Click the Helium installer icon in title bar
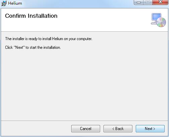This screenshot has width=169, height=137. (4, 3)
